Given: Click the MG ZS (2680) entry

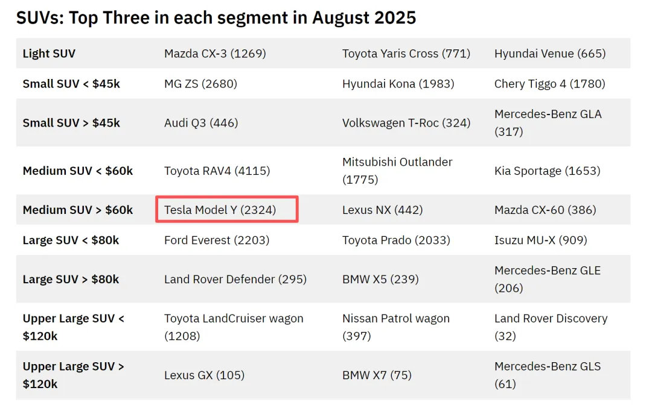Looking at the screenshot, I should click(200, 84).
